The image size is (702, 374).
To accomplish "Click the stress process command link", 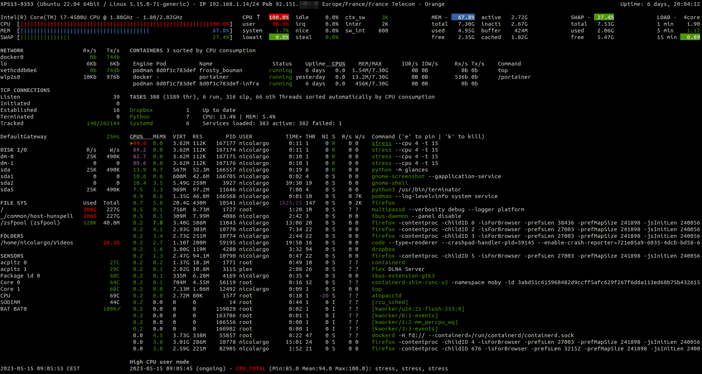I will (x=381, y=143).
